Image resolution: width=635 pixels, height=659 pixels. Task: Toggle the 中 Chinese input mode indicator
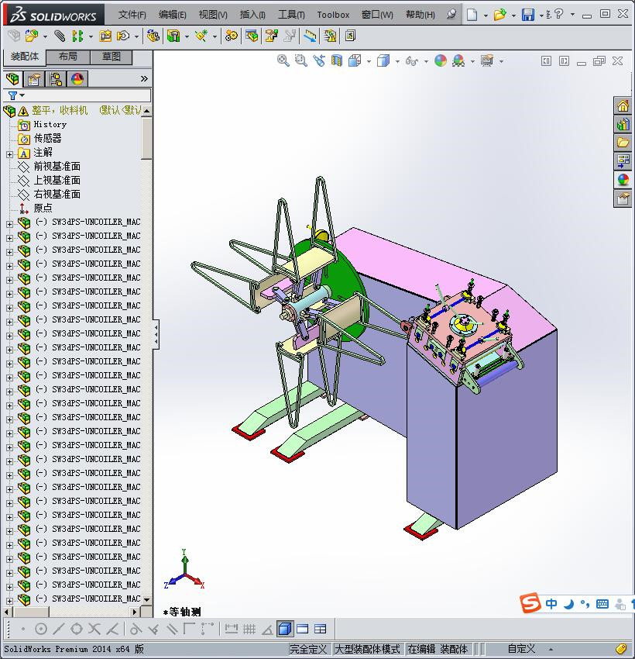551,604
